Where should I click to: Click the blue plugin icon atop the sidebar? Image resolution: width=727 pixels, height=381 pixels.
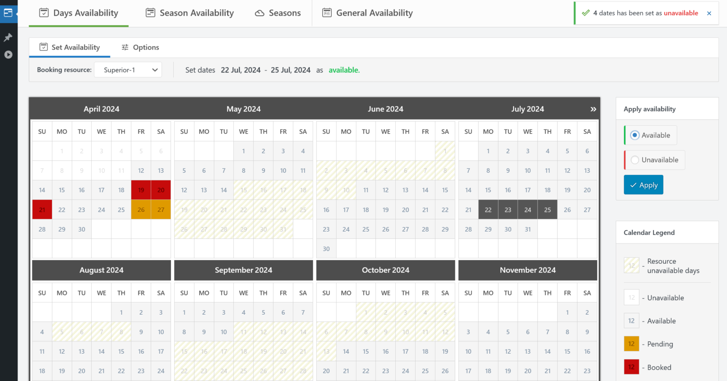[x=8, y=13]
